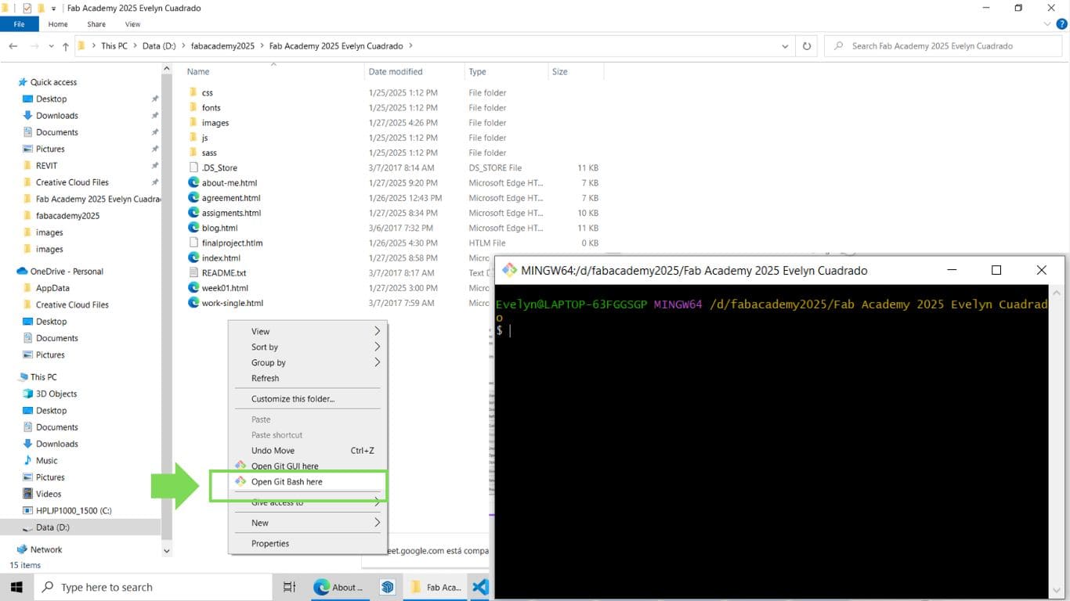Select the week01.html file icon
This screenshot has height=601, width=1070.
(x=193, y=287)
